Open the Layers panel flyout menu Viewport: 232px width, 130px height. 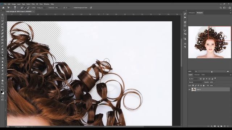[231, 75]
